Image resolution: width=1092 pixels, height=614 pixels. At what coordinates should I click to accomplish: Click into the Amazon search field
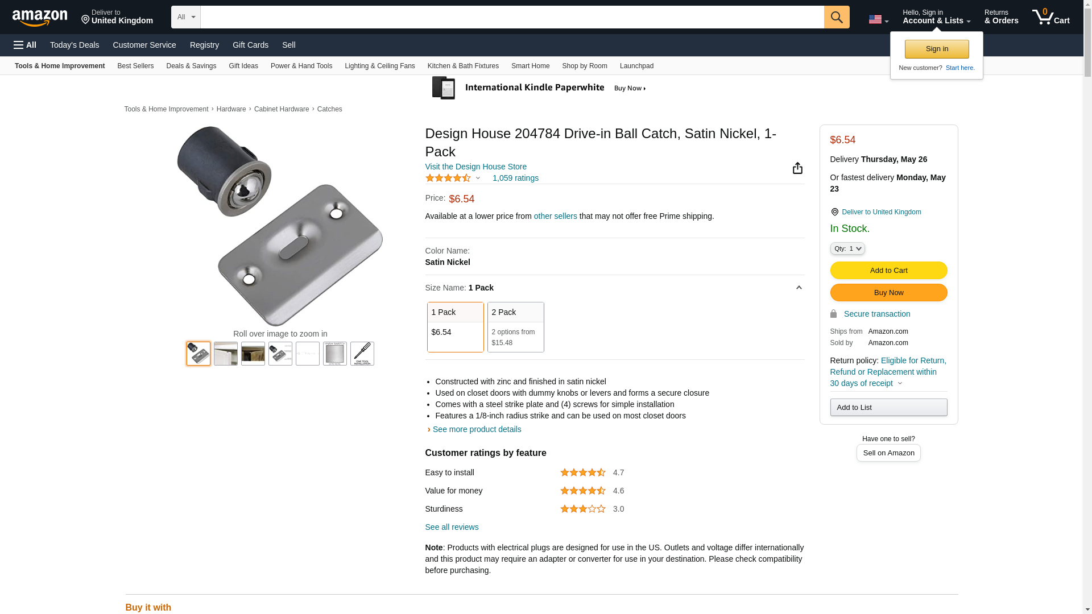pos(512,17)
